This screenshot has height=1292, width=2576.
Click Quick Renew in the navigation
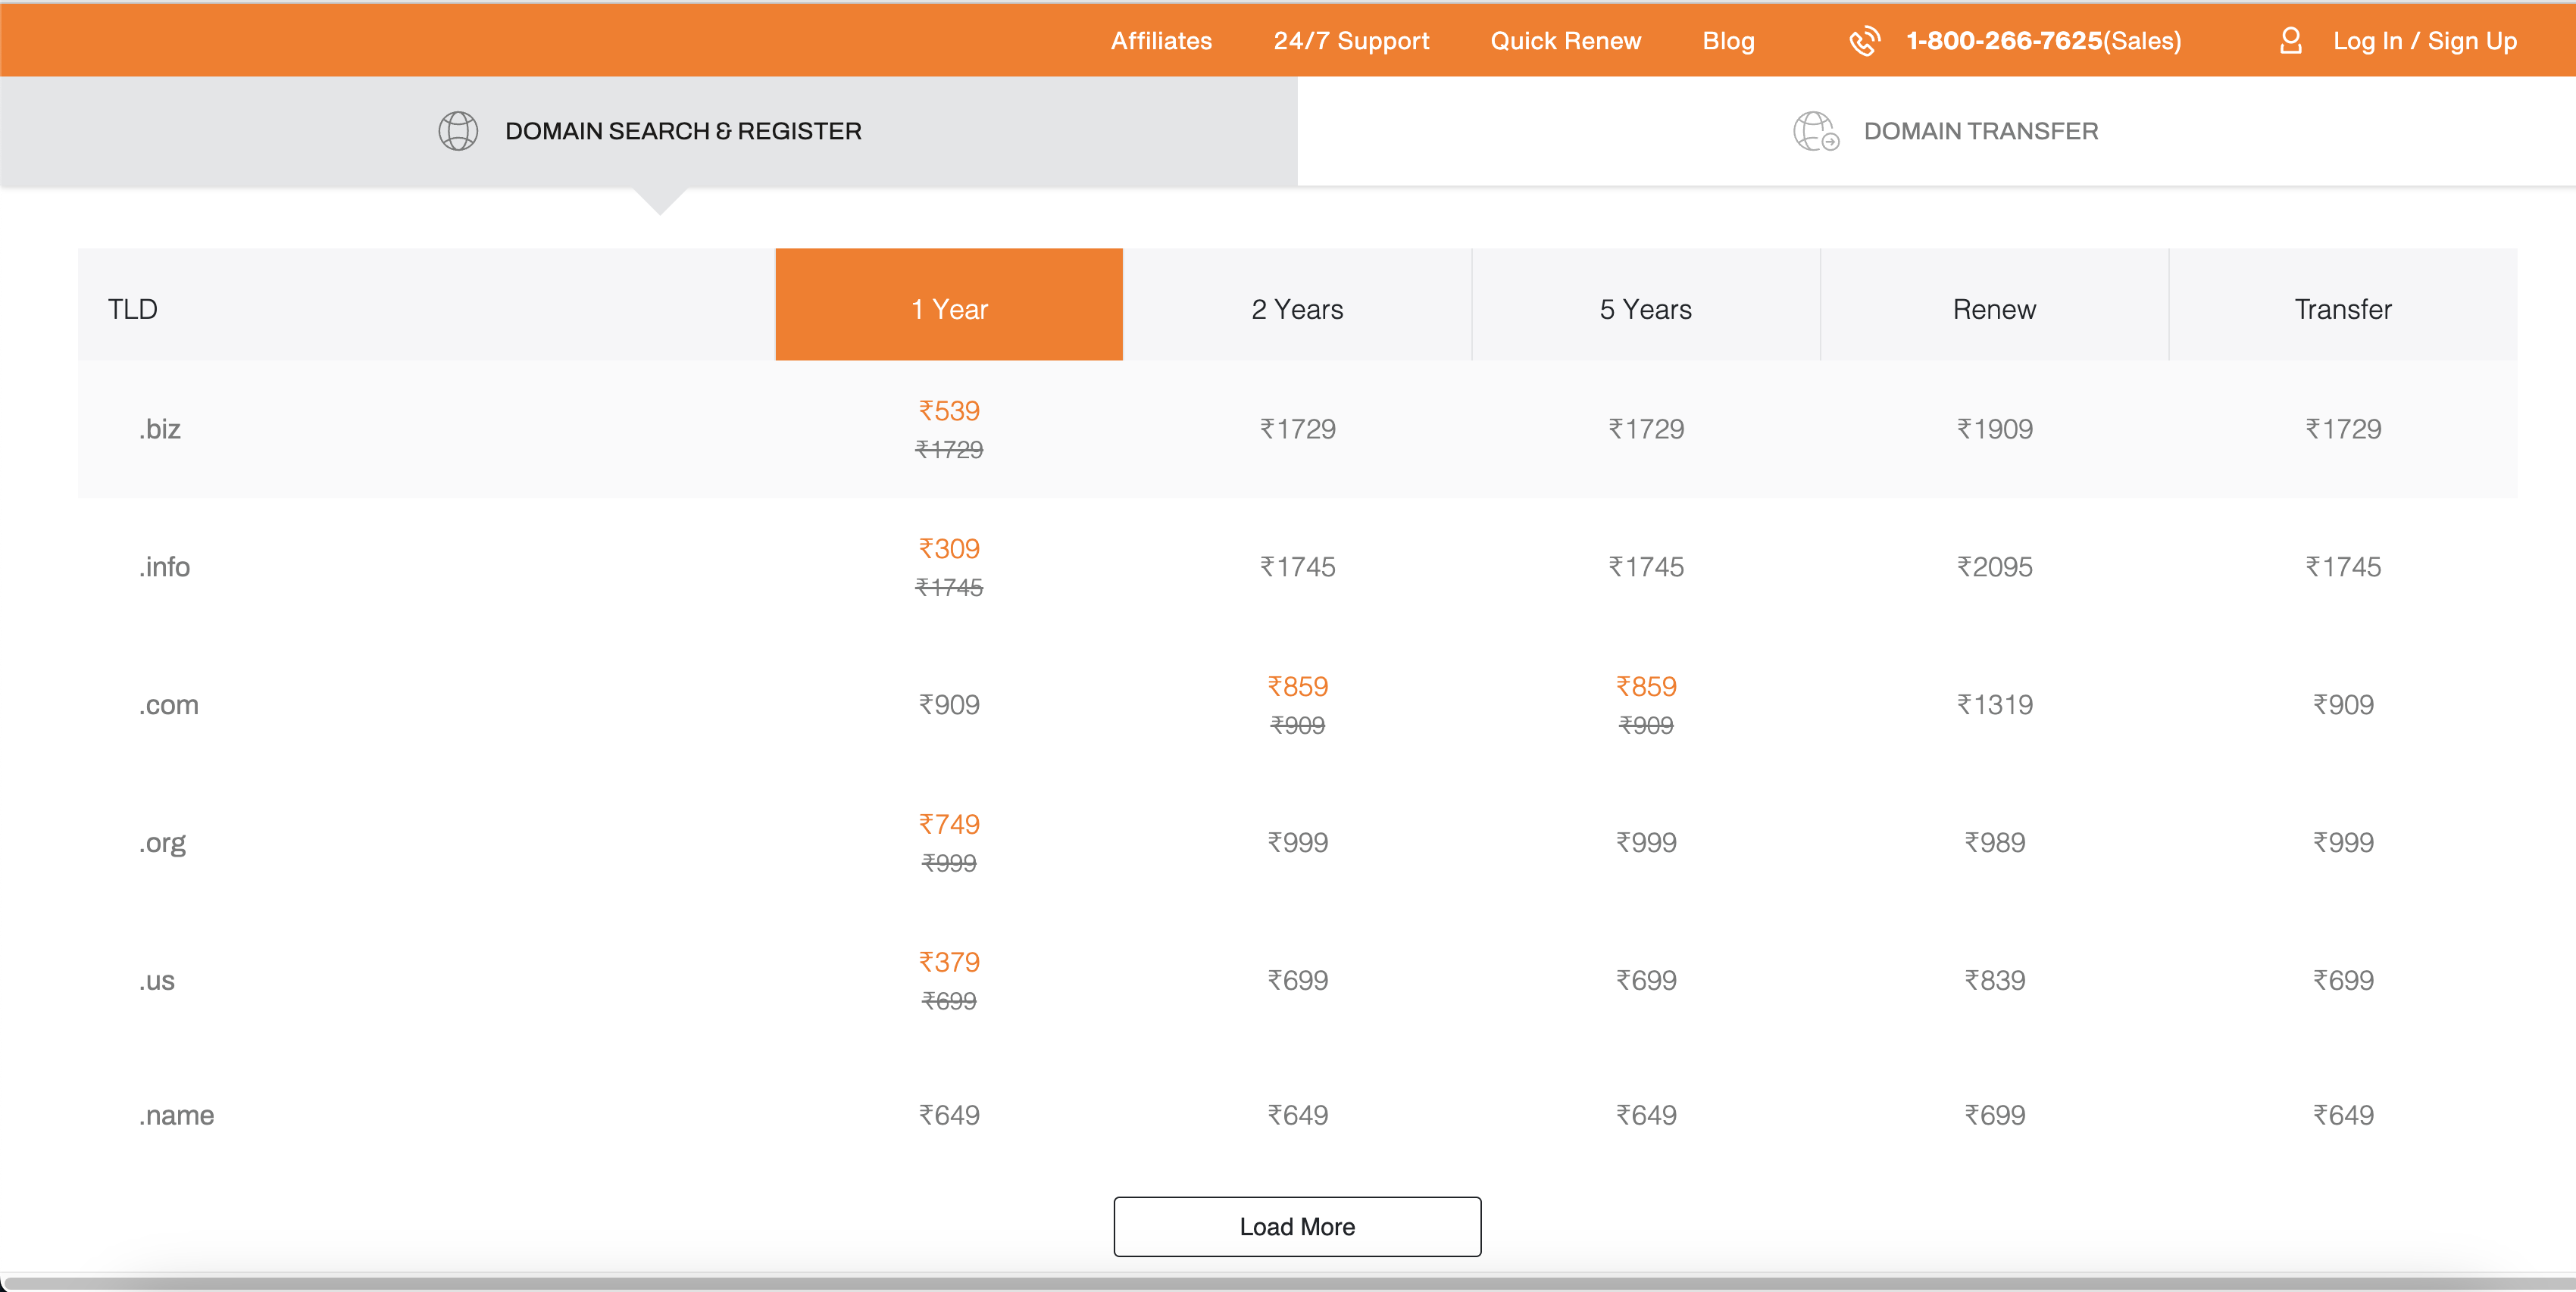pos(1565,41)
